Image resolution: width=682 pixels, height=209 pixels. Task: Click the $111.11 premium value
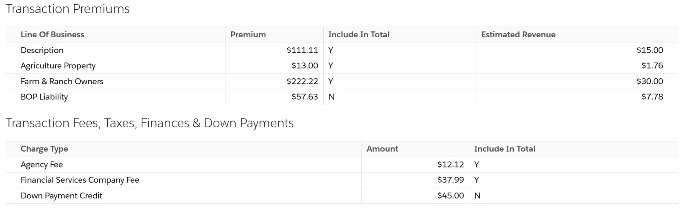302,50
